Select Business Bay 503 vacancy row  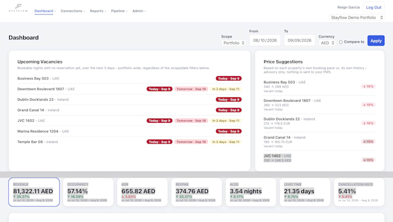tap(129, 78)
